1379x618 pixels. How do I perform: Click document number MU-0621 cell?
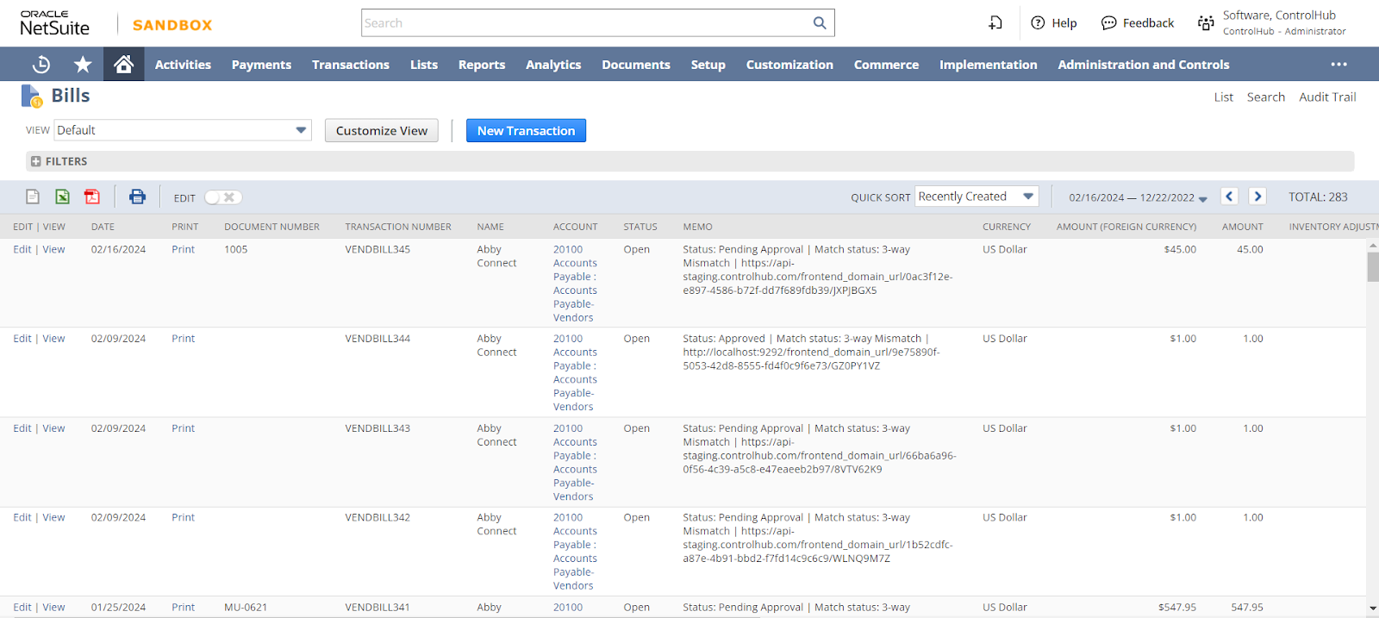246,608
